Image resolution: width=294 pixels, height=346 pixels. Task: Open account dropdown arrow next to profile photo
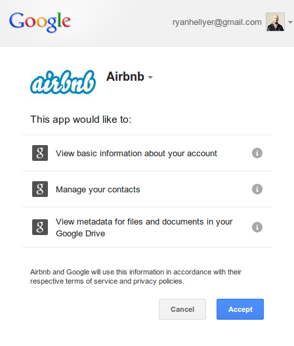click(291, 22)
